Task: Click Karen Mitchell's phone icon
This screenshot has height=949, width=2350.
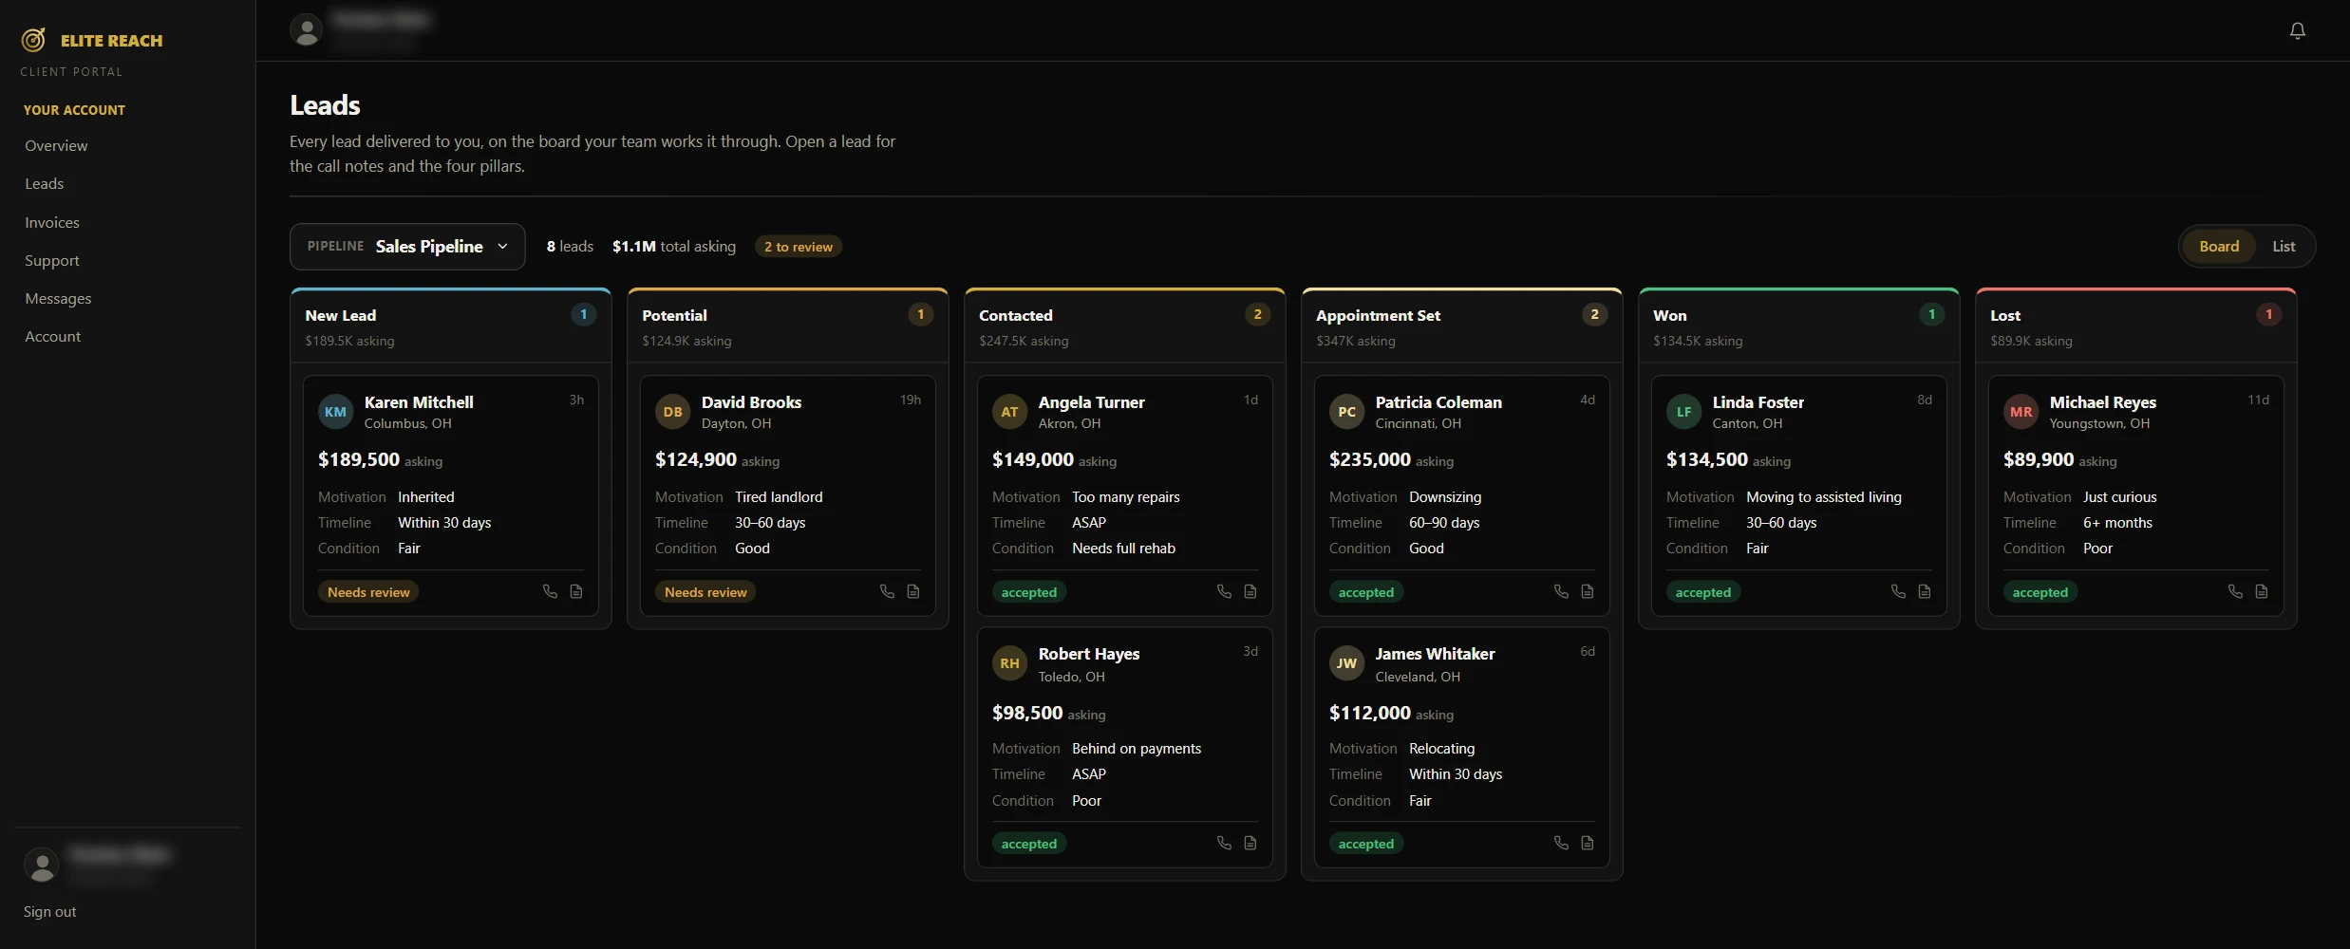Action: pyautogui.click(x=550, y=591)
